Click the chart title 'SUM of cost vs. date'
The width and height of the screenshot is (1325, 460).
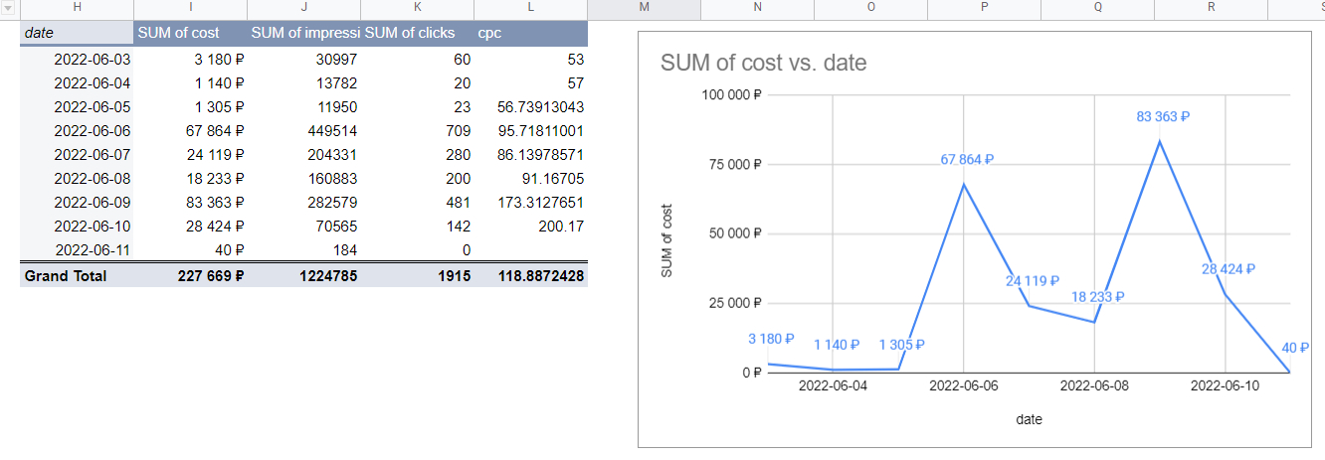click(x=763, y=64)
